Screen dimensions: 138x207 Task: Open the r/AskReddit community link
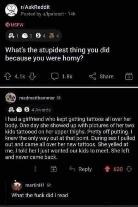pos(35,7)
